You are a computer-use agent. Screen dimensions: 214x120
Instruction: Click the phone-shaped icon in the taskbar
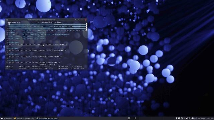135,118
